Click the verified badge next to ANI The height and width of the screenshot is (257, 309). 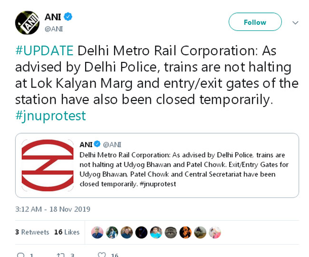[x=68, y=17]
